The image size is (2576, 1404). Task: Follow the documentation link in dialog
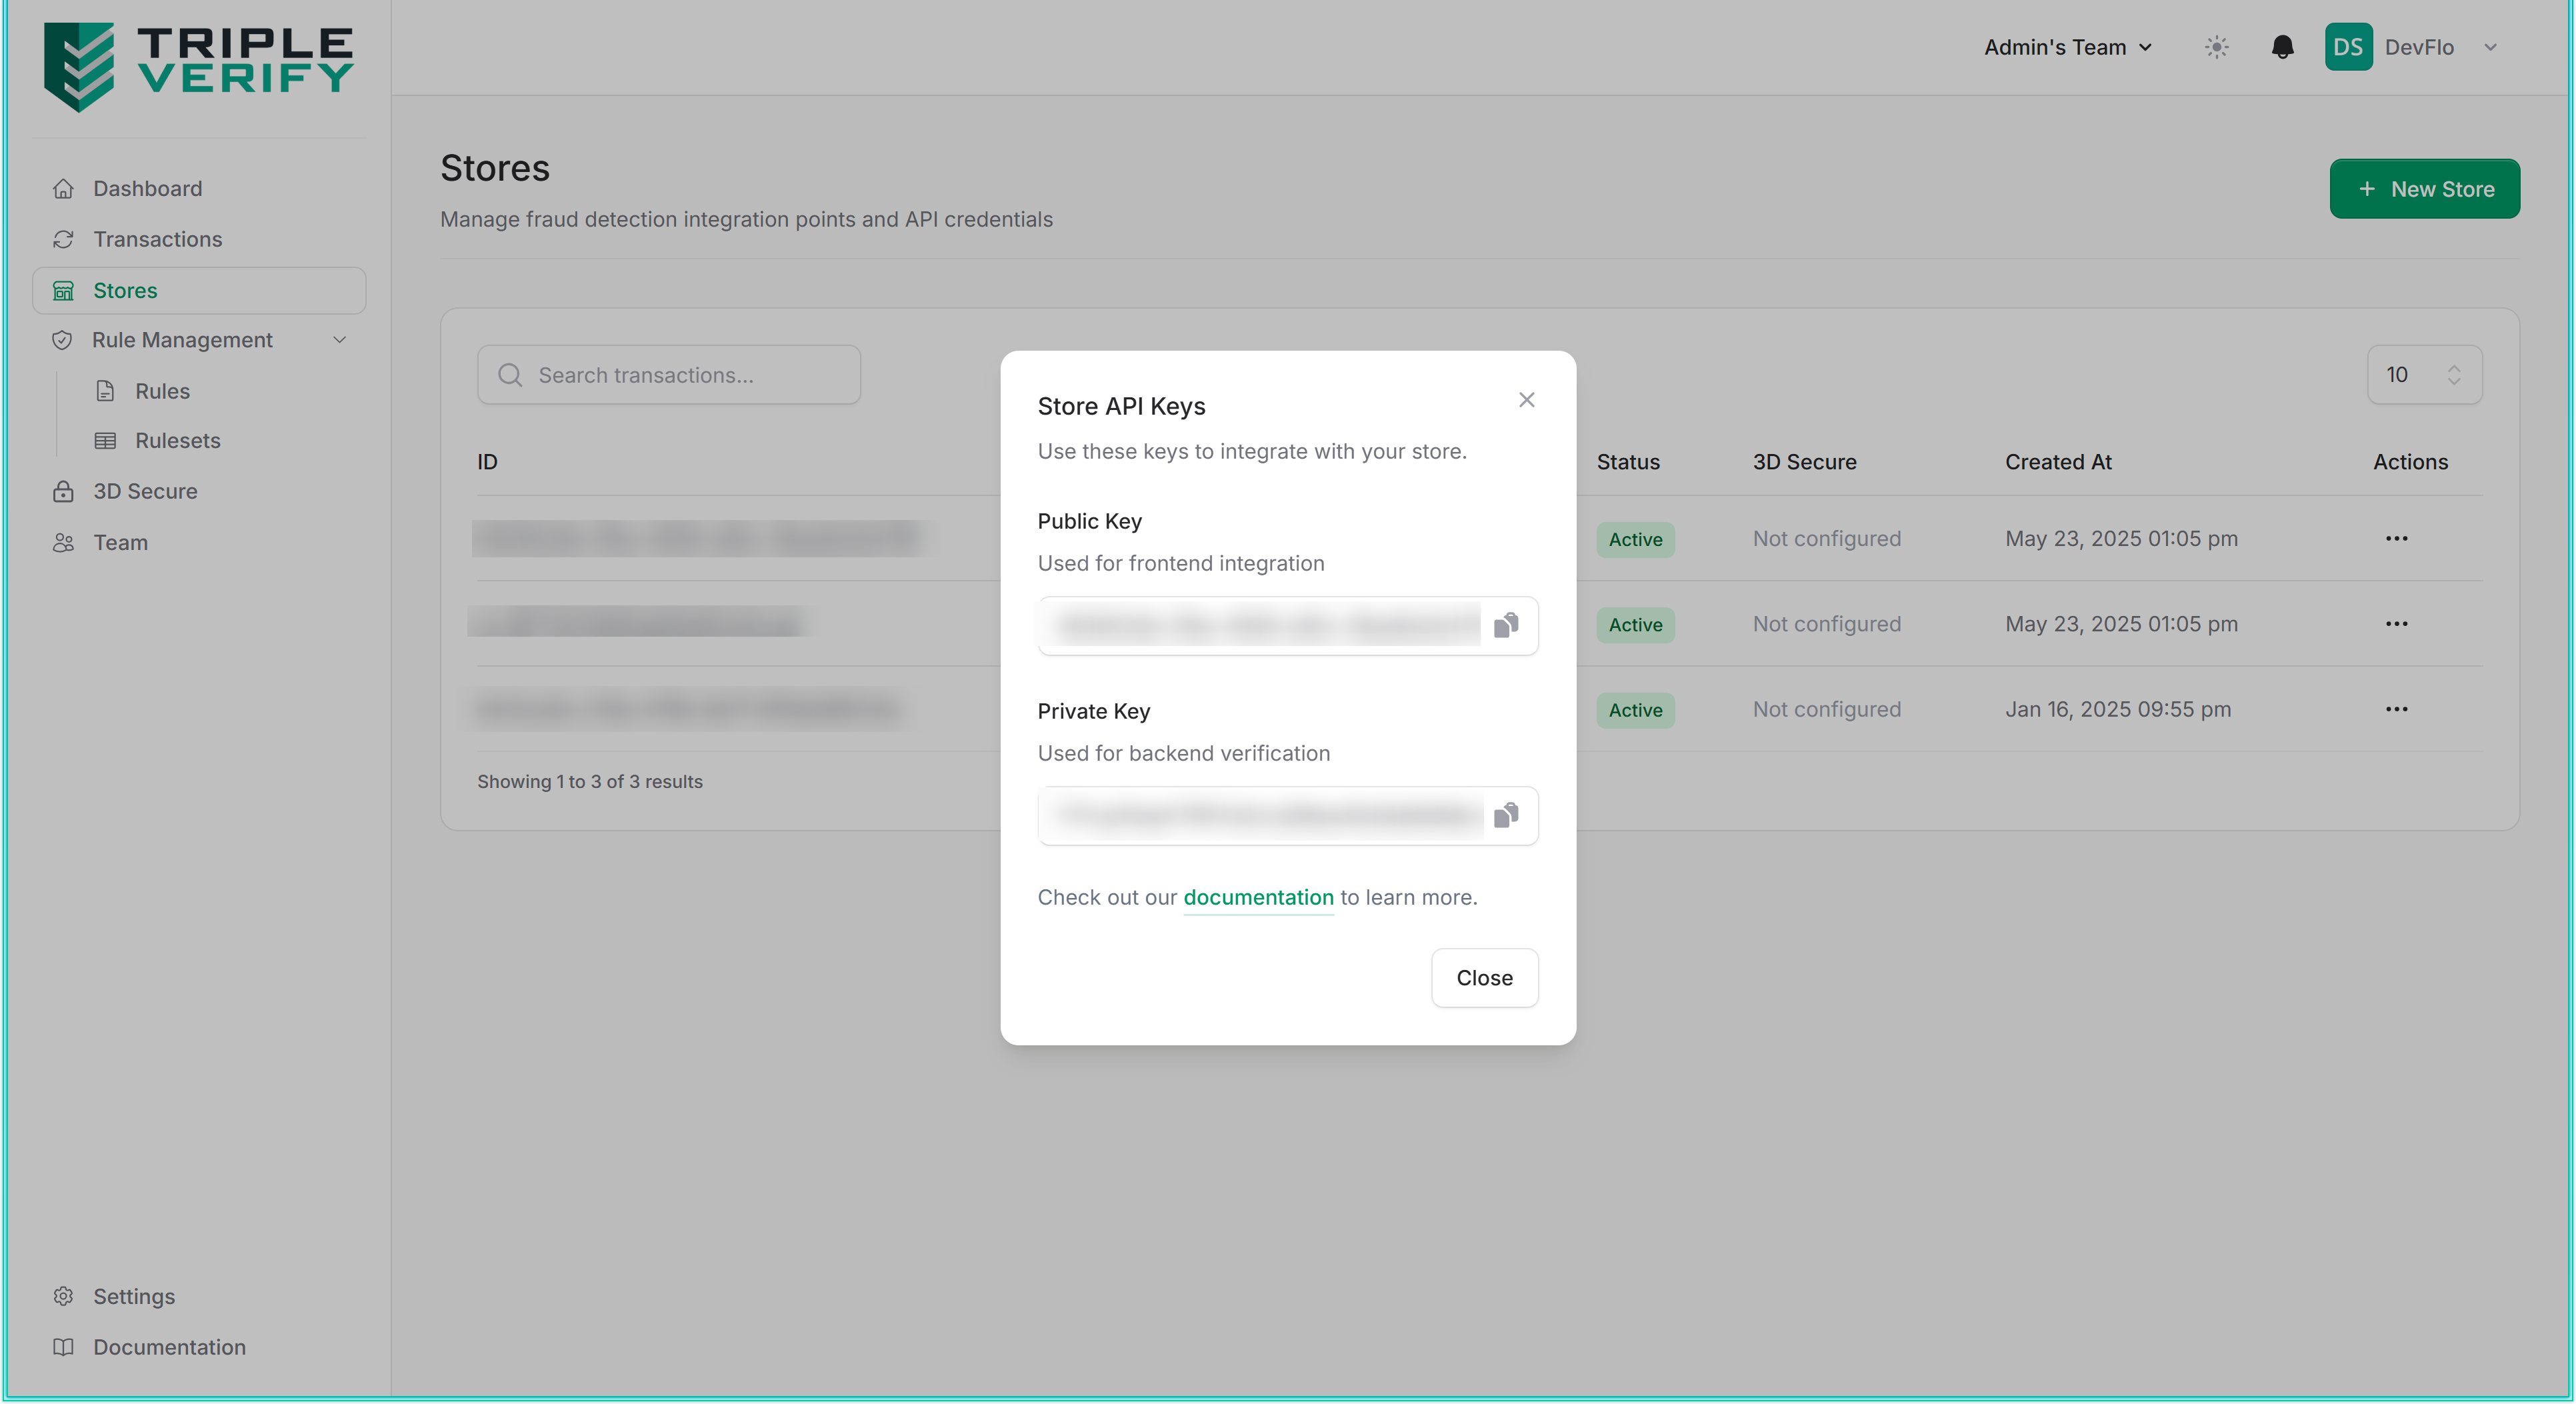click(1257, 897)
